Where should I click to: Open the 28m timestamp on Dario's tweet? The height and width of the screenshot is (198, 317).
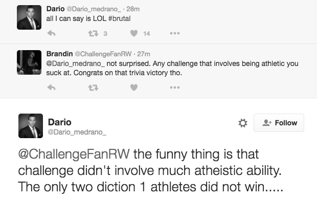click(x=133, y=9)
